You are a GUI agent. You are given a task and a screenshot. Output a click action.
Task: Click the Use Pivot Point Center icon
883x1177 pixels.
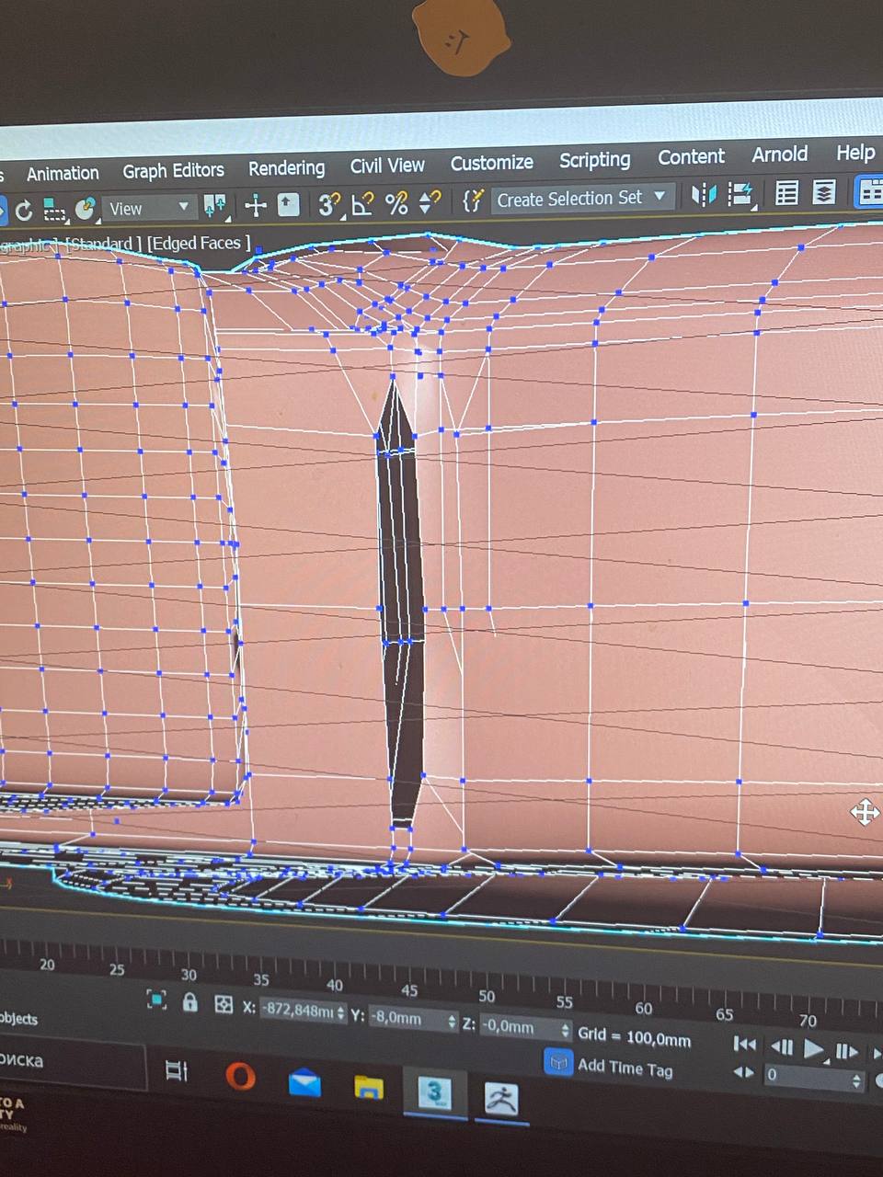(x=214, y=206)
